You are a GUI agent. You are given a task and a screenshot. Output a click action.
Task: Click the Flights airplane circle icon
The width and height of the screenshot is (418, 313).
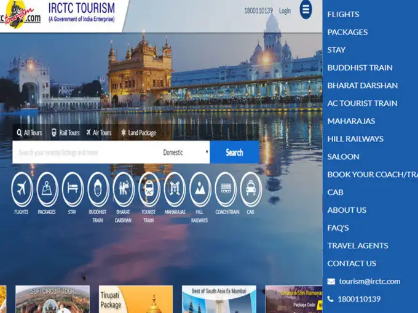point(22,188)
